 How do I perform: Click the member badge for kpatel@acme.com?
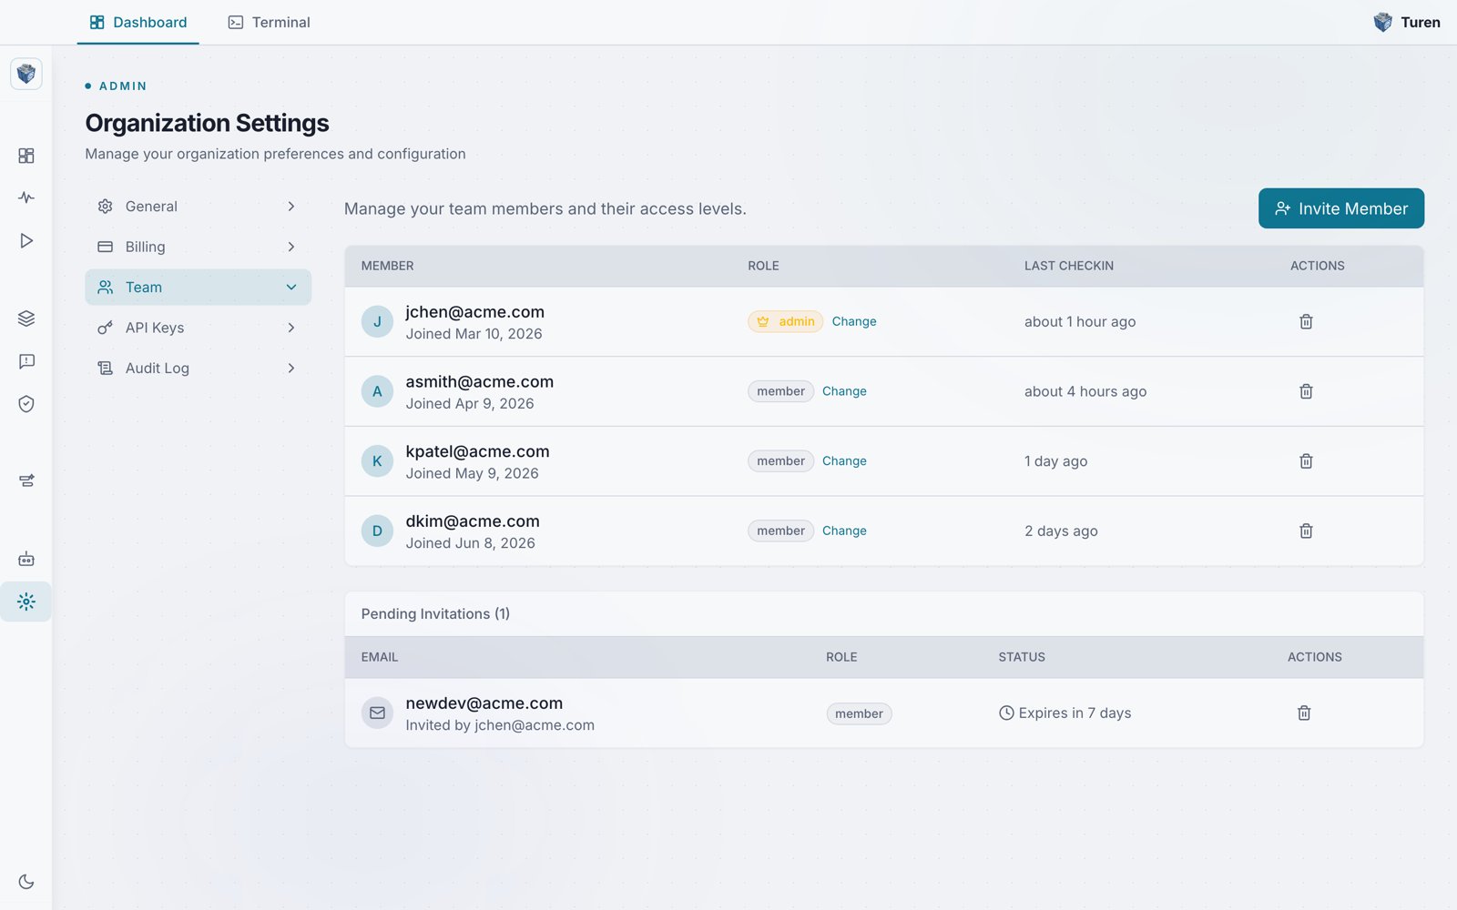(x=781, y=460)
